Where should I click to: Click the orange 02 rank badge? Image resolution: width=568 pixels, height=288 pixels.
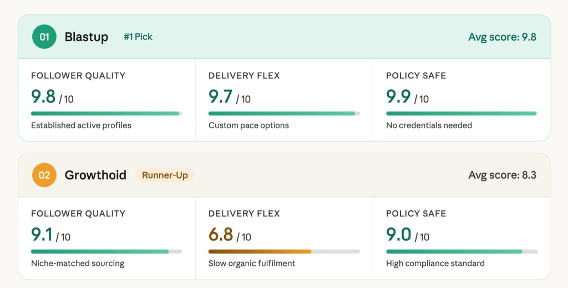pos(44,175)
